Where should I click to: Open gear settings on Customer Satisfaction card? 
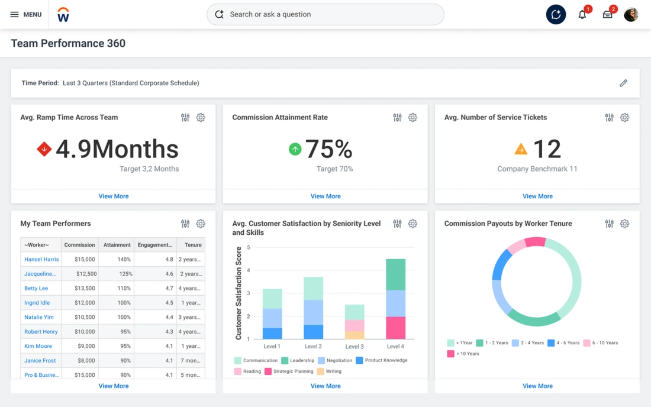(x=412, y=224)
